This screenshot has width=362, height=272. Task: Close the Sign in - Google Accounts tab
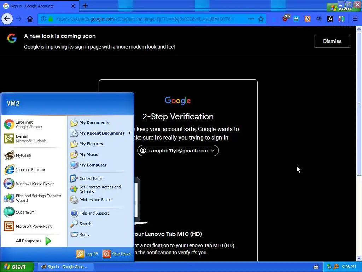[x=73, y=6]
